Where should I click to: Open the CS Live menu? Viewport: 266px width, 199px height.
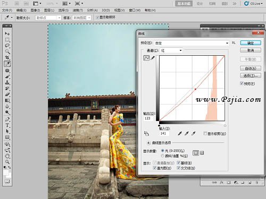click(x=253, y=3)
